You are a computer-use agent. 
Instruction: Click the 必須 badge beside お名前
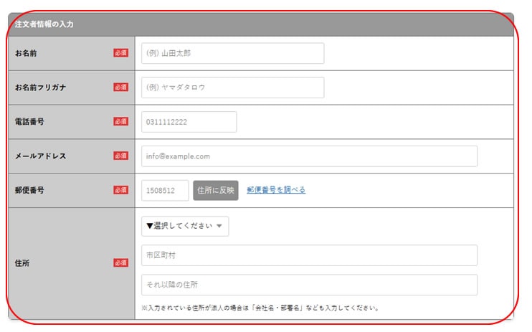pos(120,53)
